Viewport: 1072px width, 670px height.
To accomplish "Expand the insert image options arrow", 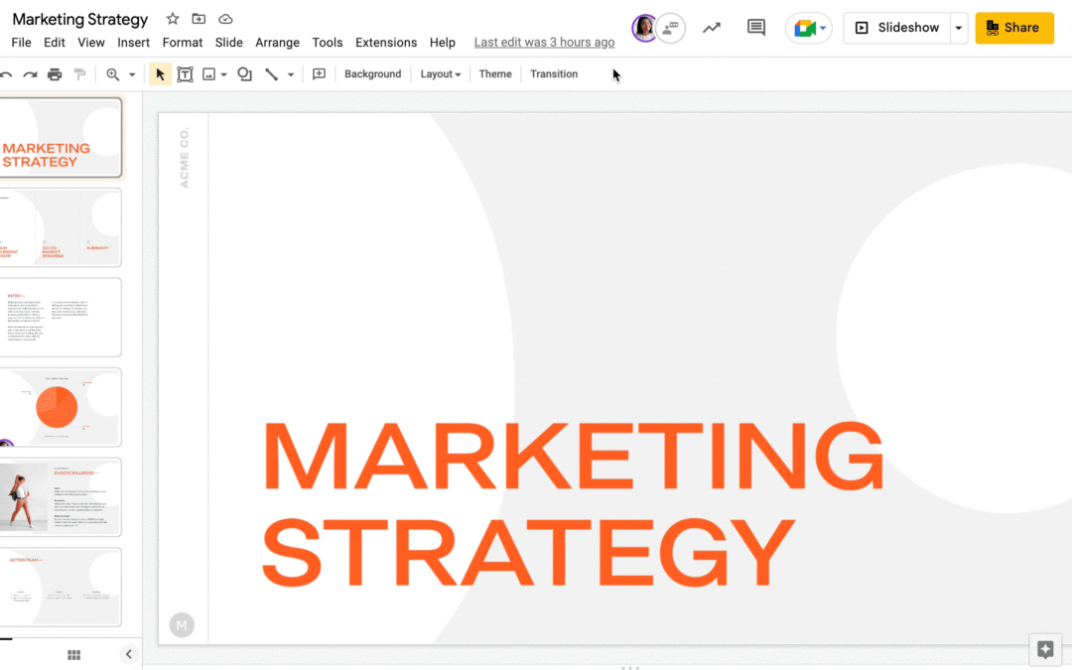I will click(x=223, y=74).
